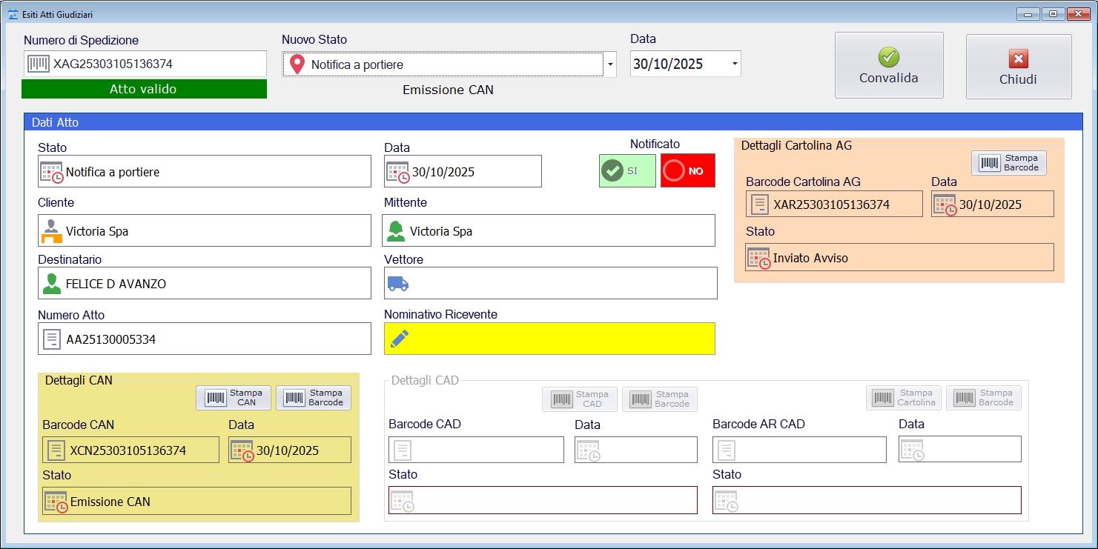Screen dimensions: 1098x549
Task: Click the red location pin in Nuovo Stato
Action: tap(297, 64)
